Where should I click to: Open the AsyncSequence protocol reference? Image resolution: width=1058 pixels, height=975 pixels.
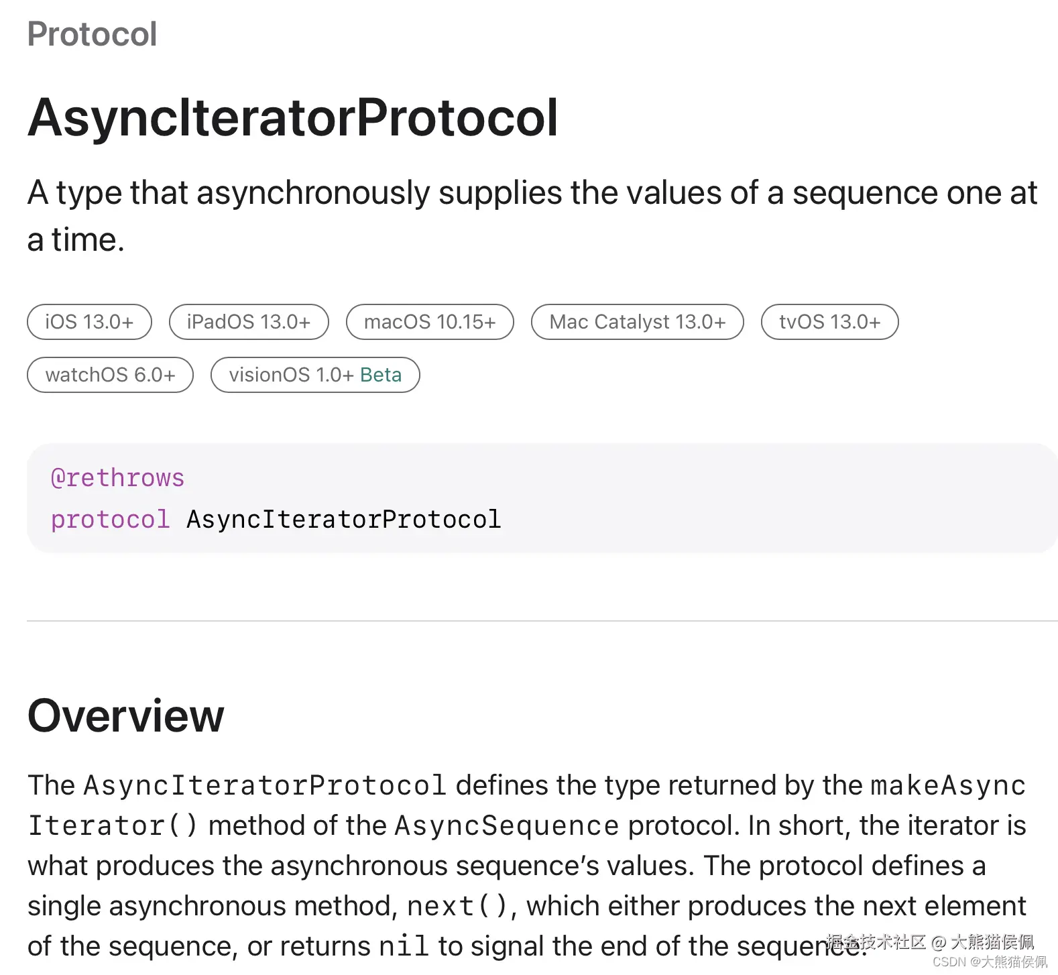[506, 825]
